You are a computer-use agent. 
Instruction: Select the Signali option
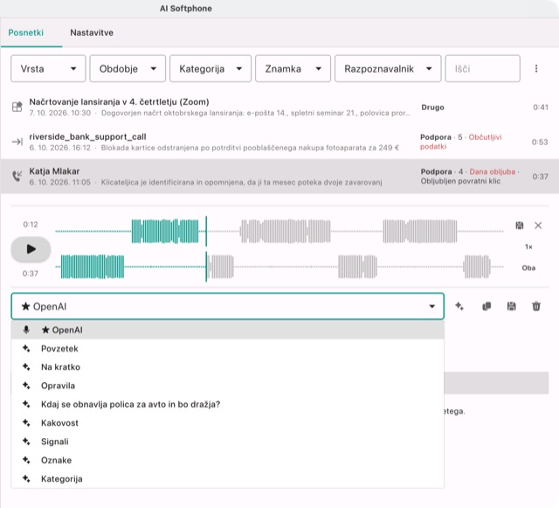click(x=227, y=442)
